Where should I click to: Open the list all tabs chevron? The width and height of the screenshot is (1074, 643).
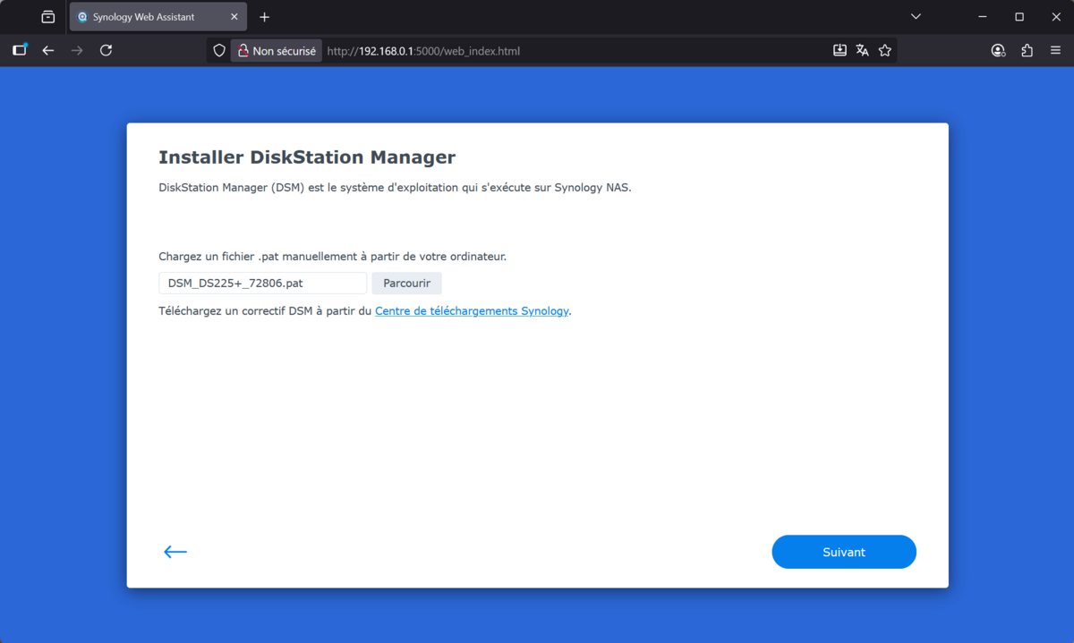915,16
